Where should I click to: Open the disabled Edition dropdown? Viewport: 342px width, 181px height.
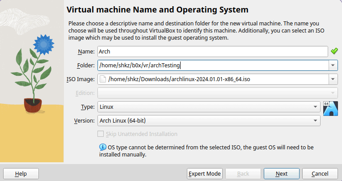(x=217, y=93)
